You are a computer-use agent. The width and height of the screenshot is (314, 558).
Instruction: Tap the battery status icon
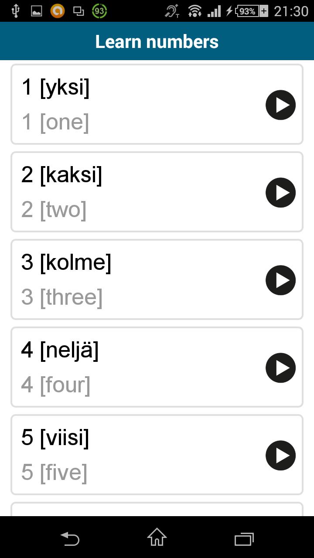(x=247, y=11)
